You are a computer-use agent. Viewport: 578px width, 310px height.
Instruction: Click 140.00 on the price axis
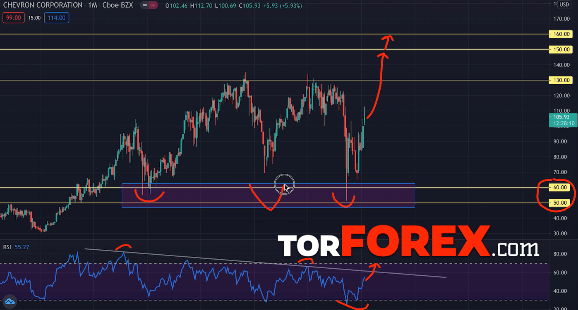(x=561, y=65)
